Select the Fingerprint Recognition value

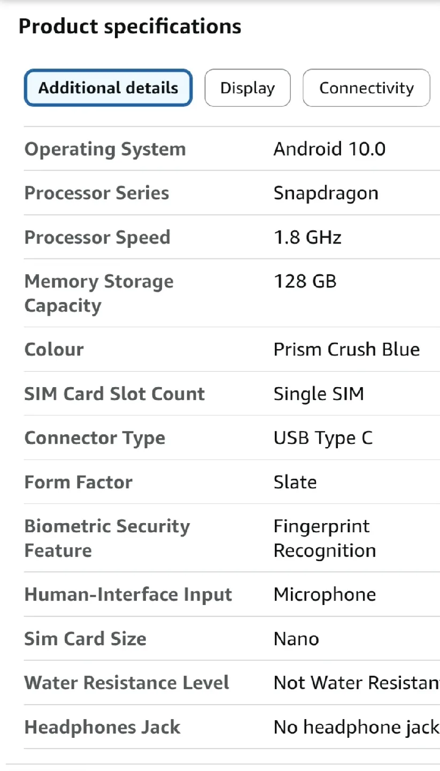(x=324, y=538)
